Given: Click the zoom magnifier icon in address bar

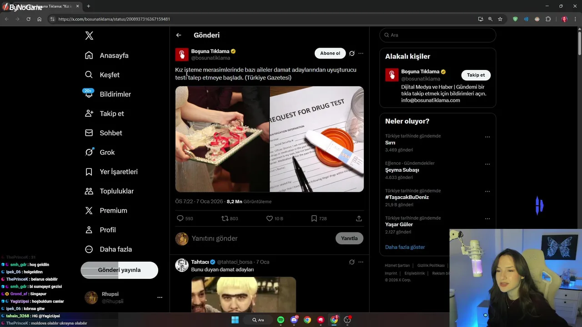Looking at the screenshot, I should [490, 19].
